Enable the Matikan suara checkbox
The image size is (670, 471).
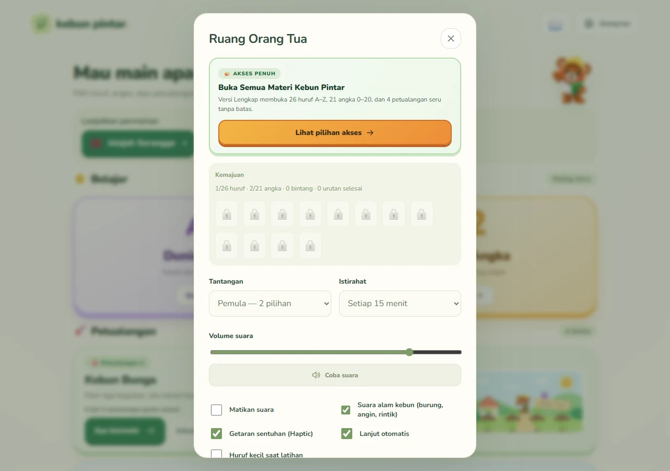pos(217,410)
